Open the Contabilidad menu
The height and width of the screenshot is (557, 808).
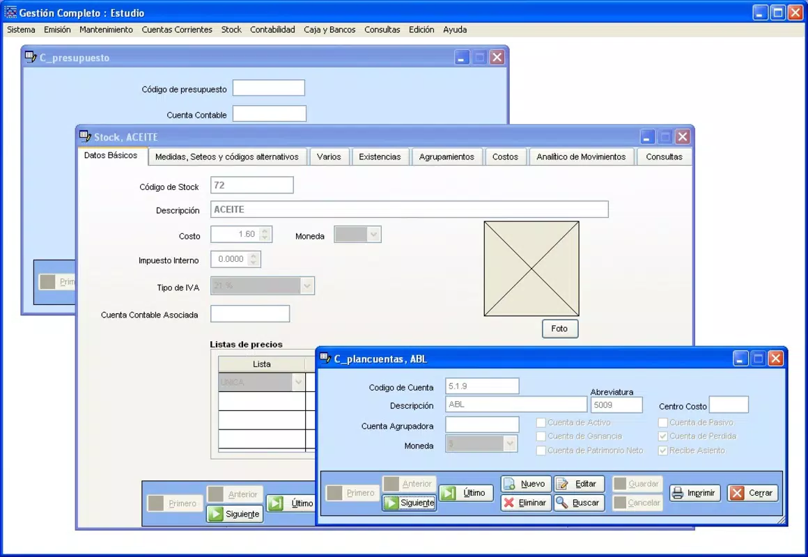click(x=272, y=30)
